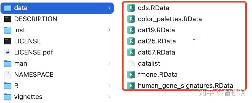Click the color_palettes.RData R icon
This screenshot has height=103, width=252.
(x=131, y=19)
